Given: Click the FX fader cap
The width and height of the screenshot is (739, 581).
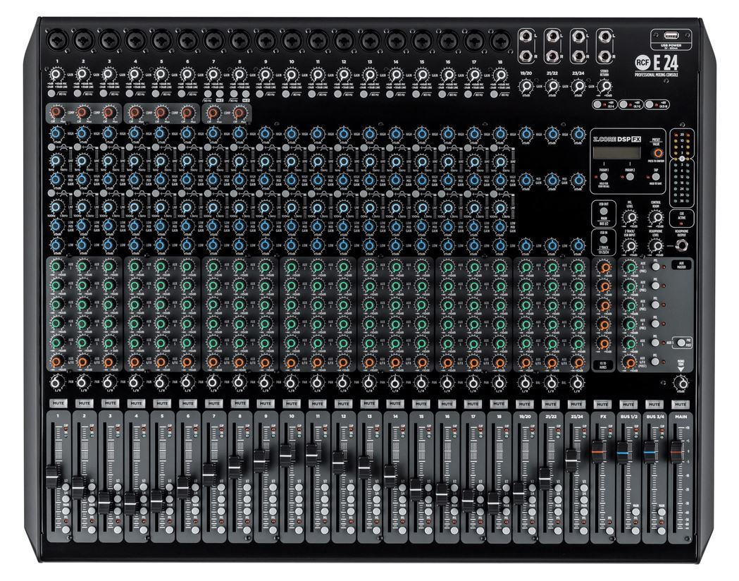Looking at the screenshot, I should [x=598, y=453].
